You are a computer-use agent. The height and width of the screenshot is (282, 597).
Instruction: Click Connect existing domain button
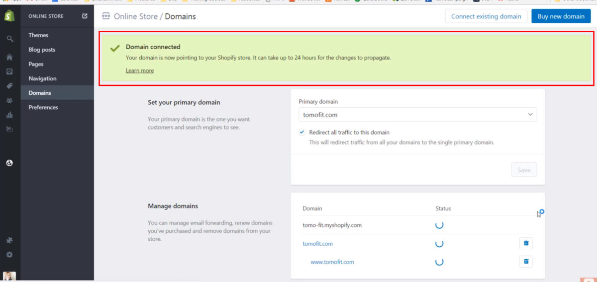tap(486, 16)
